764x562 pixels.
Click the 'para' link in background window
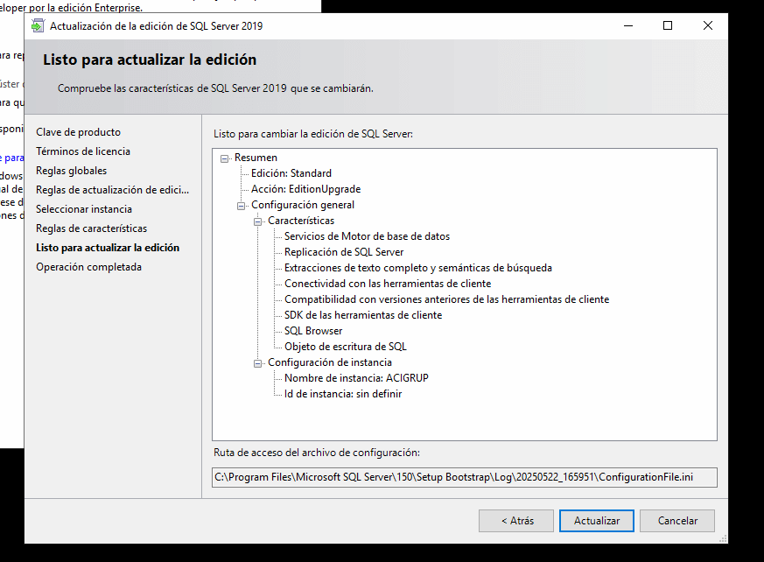point(13,158)
